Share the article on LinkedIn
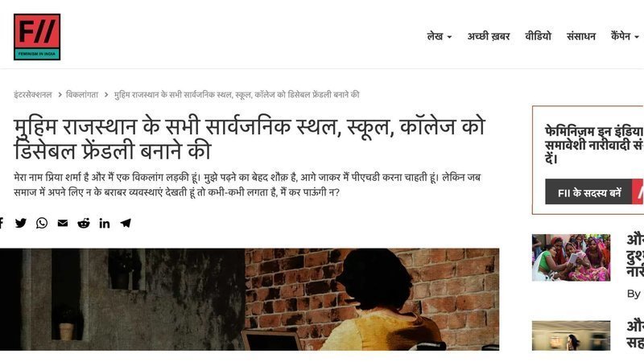644x362 pixels. [x=105, y=224]
